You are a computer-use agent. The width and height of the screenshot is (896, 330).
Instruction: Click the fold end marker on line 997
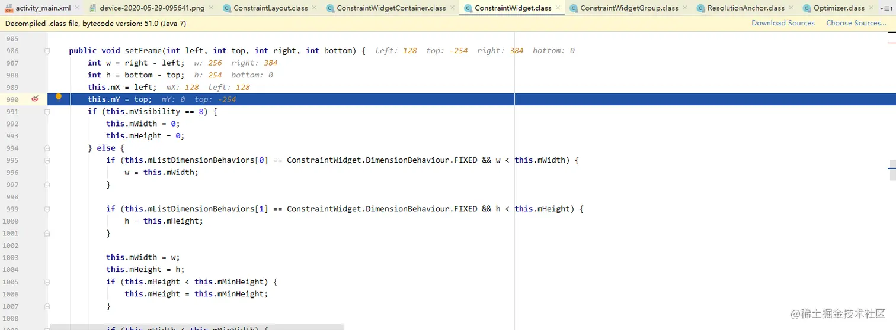click(47, 185)
